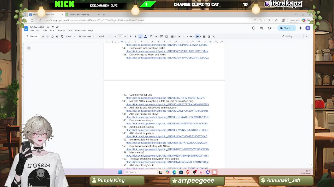The height and width of the screenshot is (187, 334).
Task: Collapse the menus with chevron up
Action: (306, 36)
